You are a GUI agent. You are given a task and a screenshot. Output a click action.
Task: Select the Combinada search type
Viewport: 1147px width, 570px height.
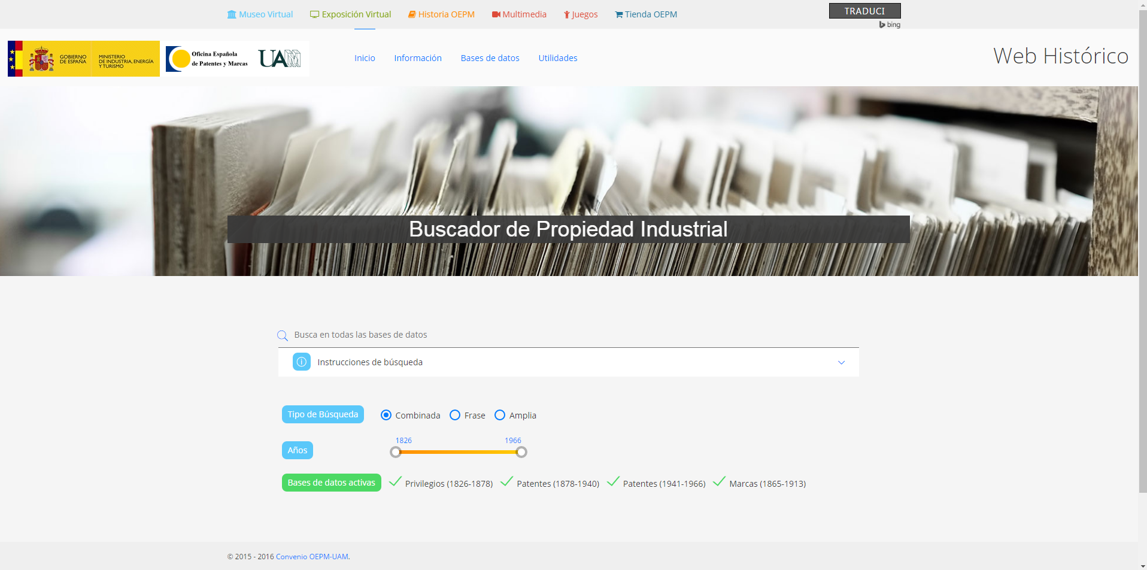point(386,415)
